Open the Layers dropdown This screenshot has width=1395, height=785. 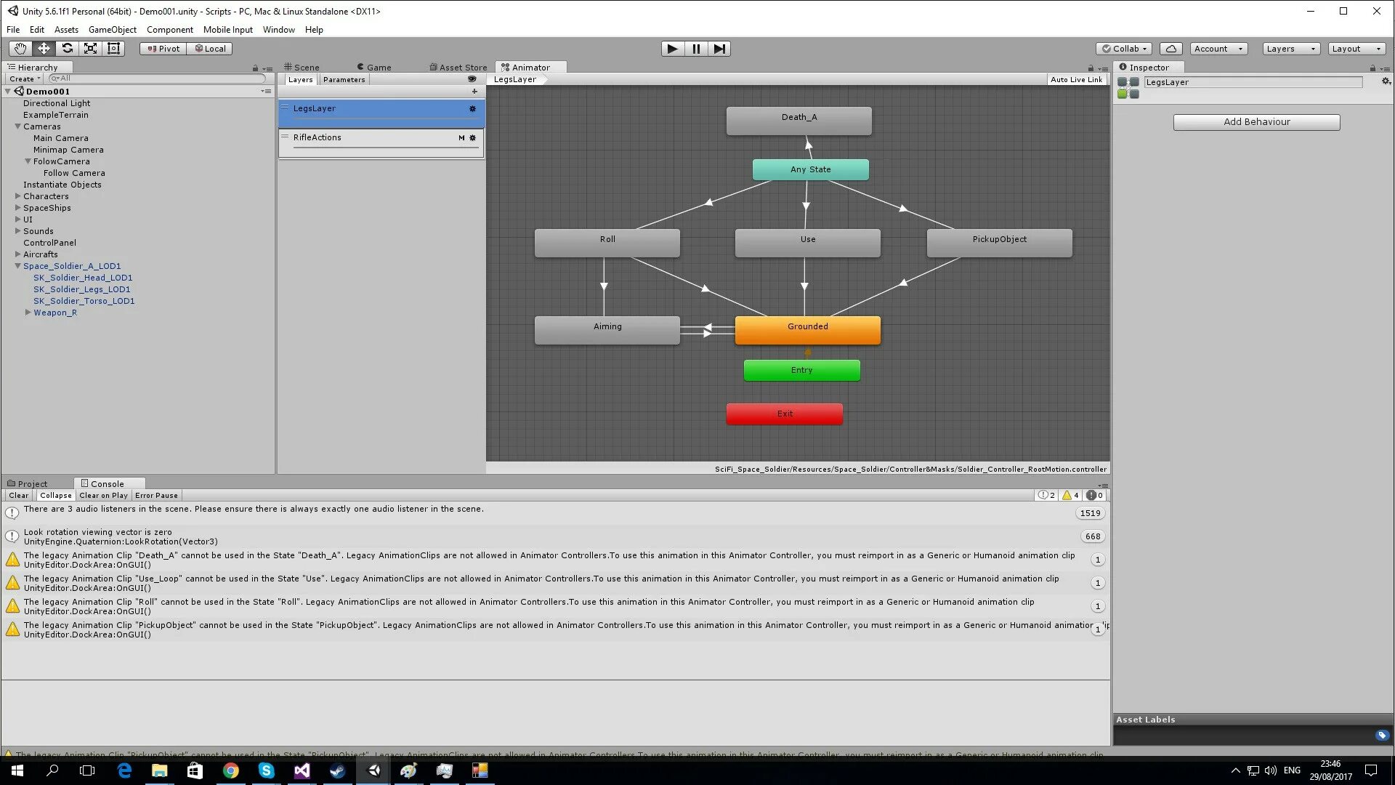[x=1290, y=49]
